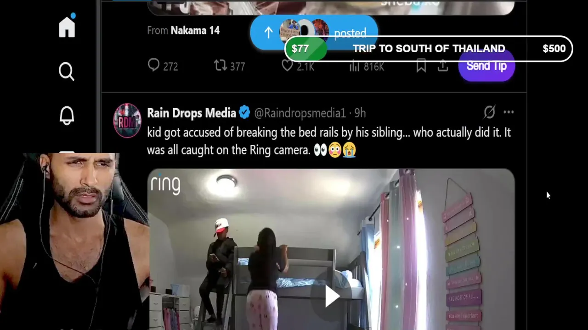
Task: Open the Notifications bell
Action: coord(67,115)
